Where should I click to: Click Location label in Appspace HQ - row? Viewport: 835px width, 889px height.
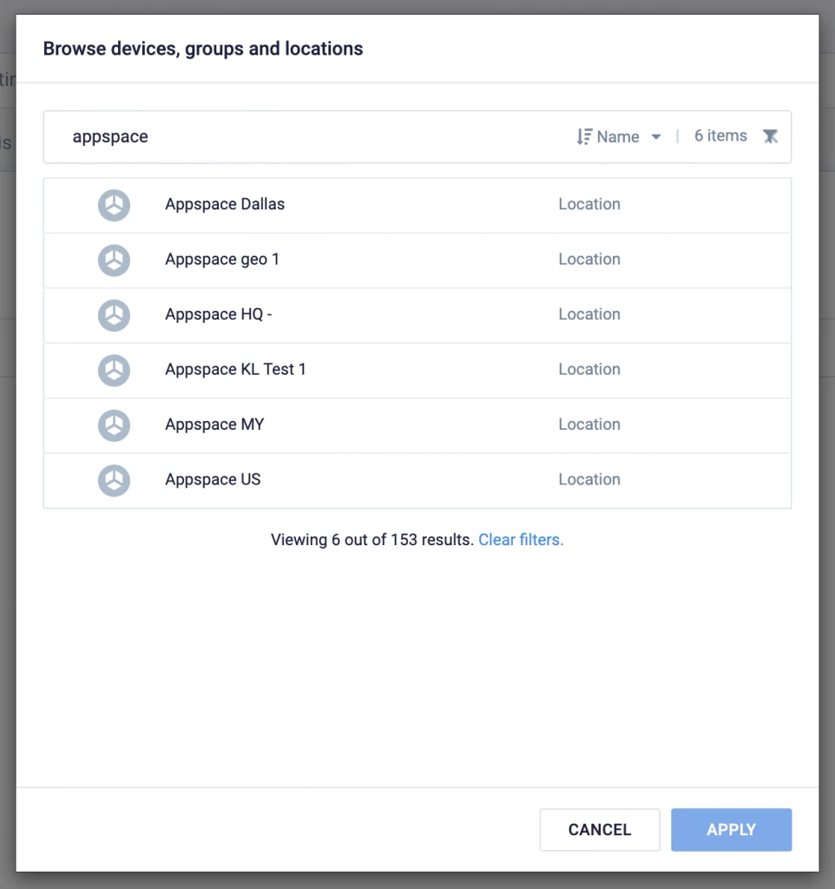coord(589,314)
